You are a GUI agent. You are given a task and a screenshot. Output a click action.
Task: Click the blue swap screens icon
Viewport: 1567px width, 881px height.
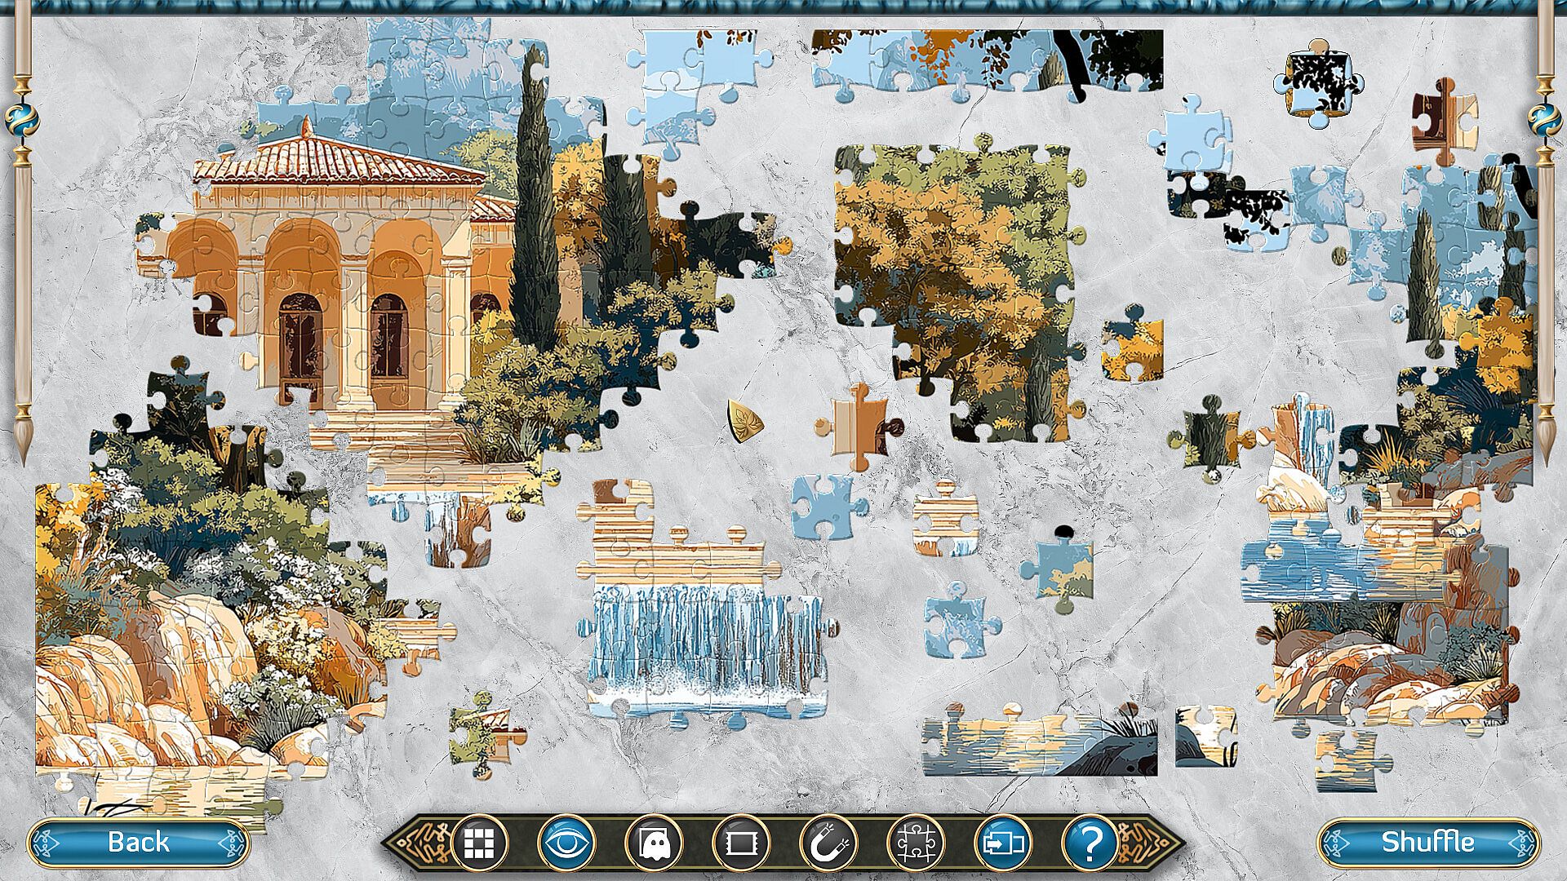pyautogui.click(x=1003, y=843)
